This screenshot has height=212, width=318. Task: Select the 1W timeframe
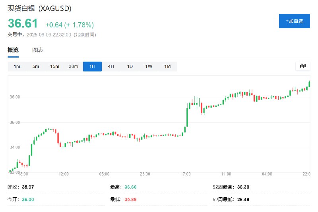tap(149, 66)
